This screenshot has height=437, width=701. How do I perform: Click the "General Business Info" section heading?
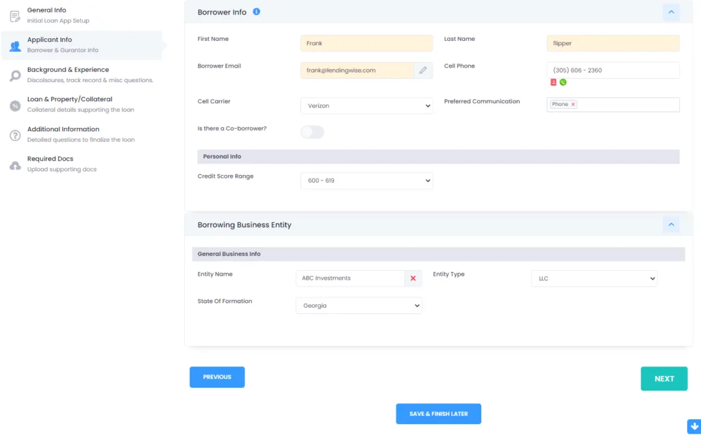pyautogui.click(x=229, y=254)
